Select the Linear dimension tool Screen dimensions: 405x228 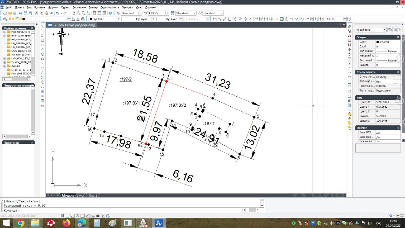(x=215, y=19)
